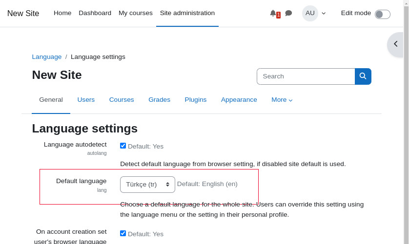Click the Language breadcrumb link
Screen dimensions: 409x244
point(47,57)
